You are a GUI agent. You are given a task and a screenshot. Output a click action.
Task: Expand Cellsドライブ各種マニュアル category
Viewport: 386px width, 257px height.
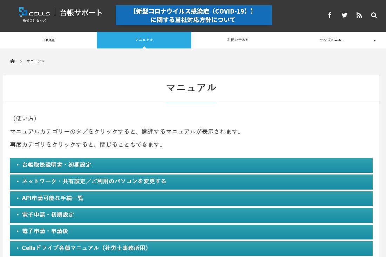pos(191,248)
